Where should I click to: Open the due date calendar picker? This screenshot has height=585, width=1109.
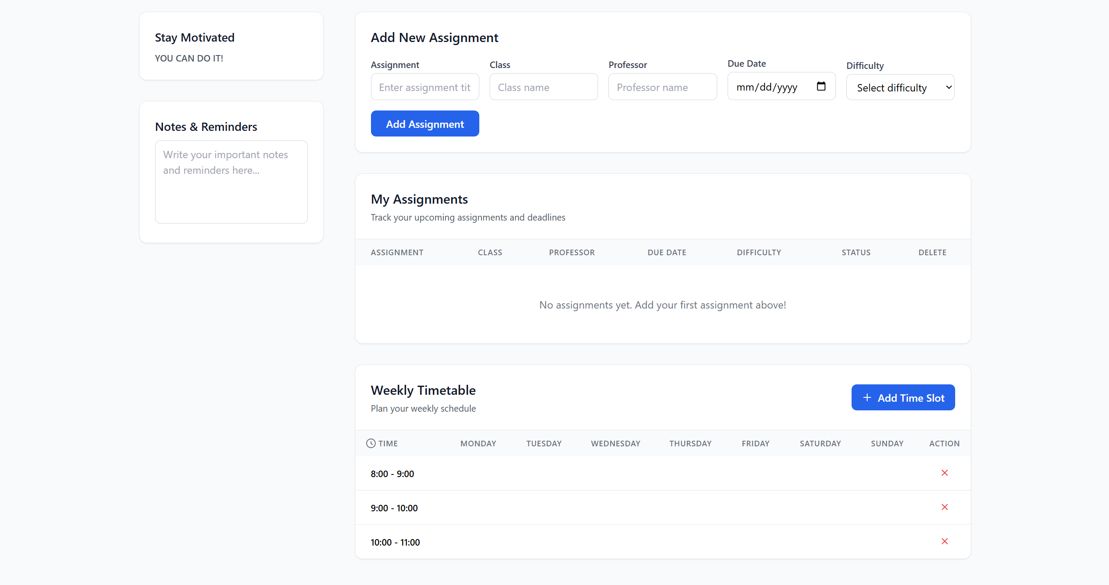[x=821, y=86]
